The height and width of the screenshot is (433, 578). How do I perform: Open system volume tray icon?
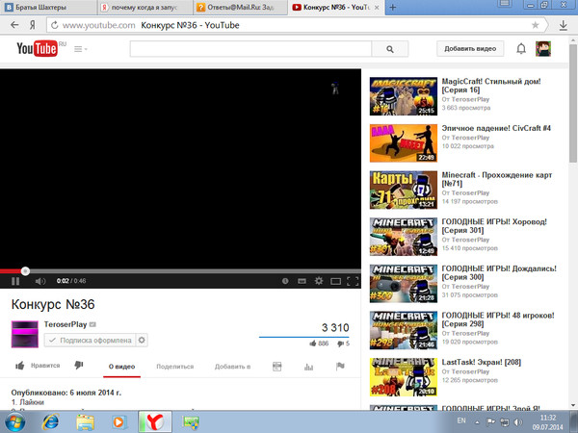[518, 422]
